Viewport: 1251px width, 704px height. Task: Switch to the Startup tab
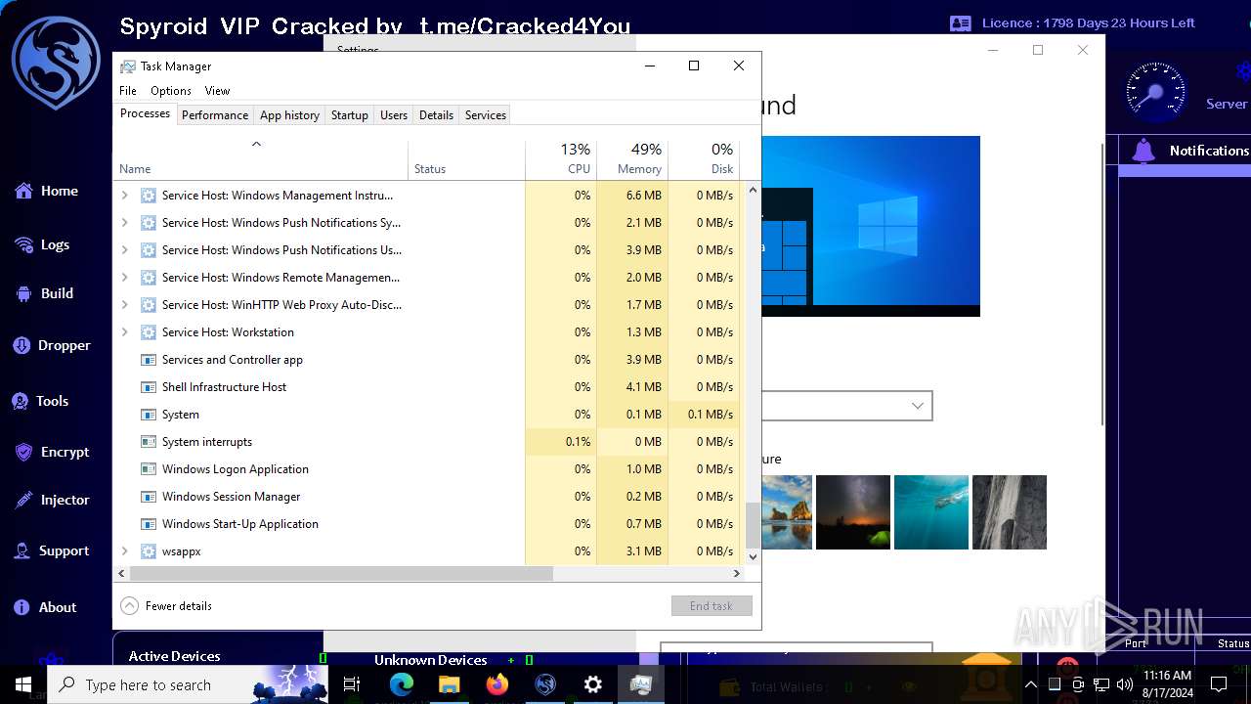click(349, 115)
